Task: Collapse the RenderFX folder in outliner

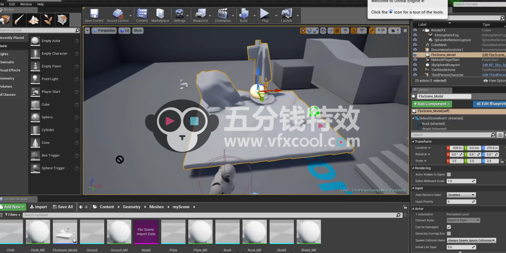Action: [423, 30]
